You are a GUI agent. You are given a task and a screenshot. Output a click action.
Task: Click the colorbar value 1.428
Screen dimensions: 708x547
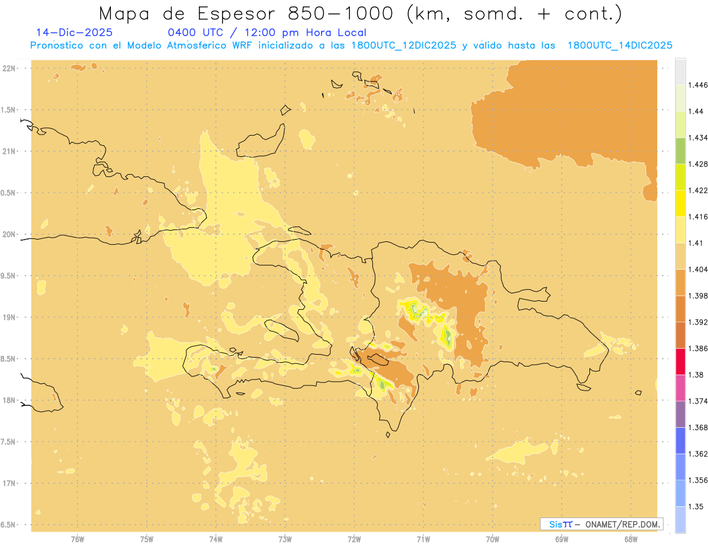click(698, 163)
